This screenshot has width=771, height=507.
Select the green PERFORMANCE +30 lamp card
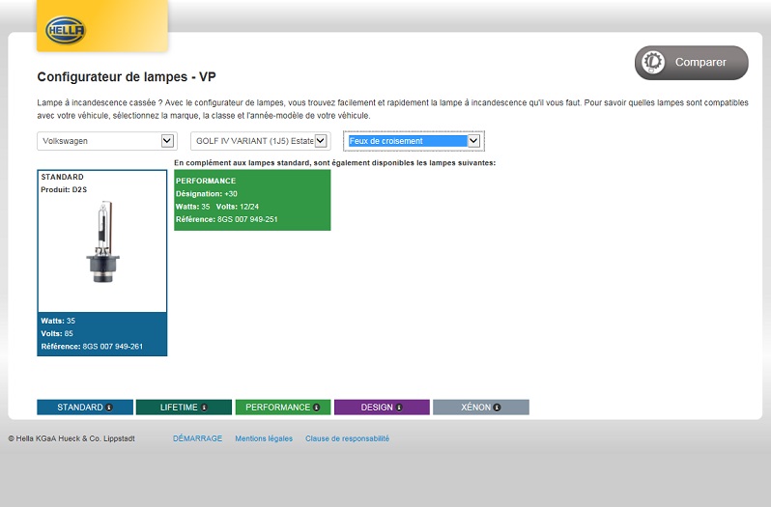click(252, 201)
